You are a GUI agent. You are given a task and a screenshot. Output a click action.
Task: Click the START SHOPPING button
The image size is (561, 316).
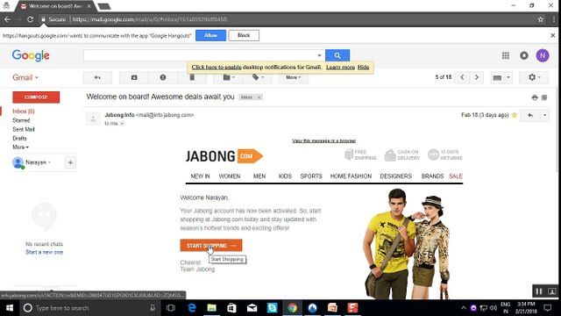coord(211,246)
